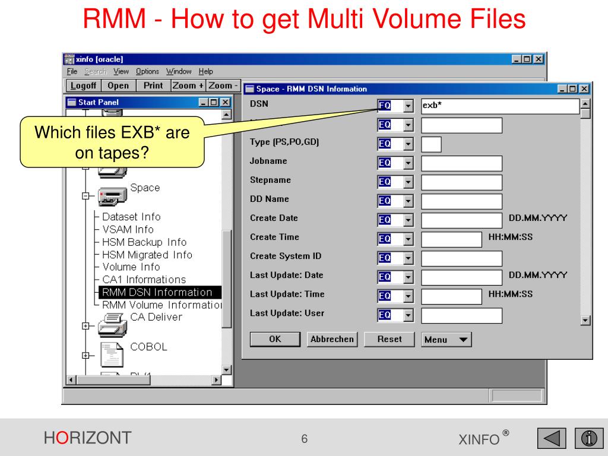Open the Menu dropdown button

point(446,340)
